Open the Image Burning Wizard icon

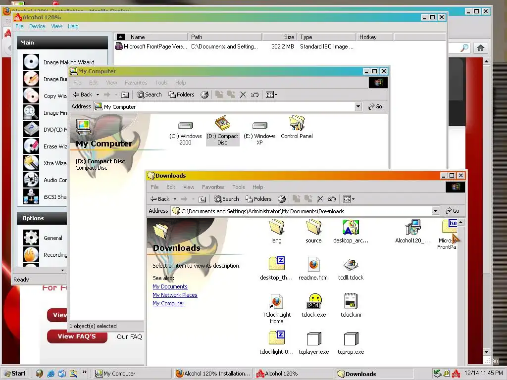pyautogui.click(x=31, y=79)
